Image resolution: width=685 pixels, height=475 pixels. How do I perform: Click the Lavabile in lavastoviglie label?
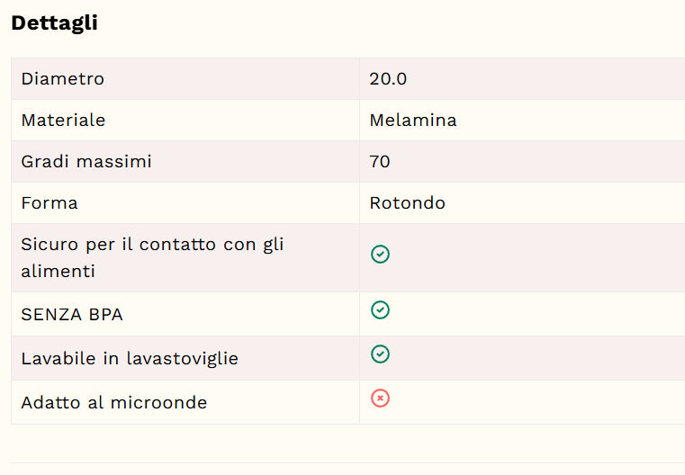[130, 358]
